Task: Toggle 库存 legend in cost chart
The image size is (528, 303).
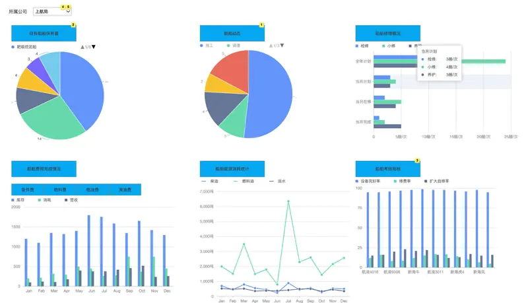Action: pos(18,200)
